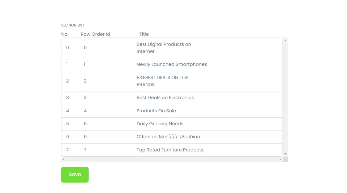The width and height of the screenshot is (347, 193).
Task: Select the "Best Digital Products on Internet" title
Action: 164,48
